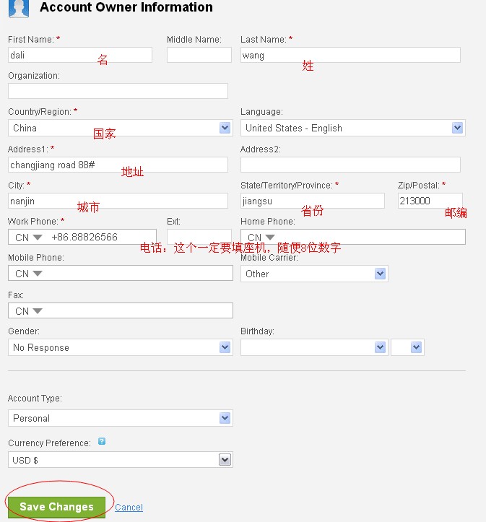Viewport: 486px width, 522px height.
Task: Click into the Address2 field
Action: (x=350, y=165)
